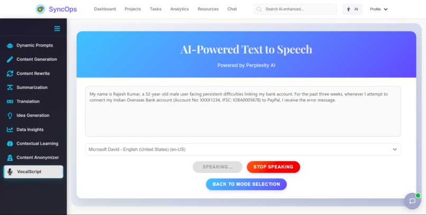The width and height of the screenshot is (426, 215).
Task: Click the VocalScript microphone icon
Action: 10,172
